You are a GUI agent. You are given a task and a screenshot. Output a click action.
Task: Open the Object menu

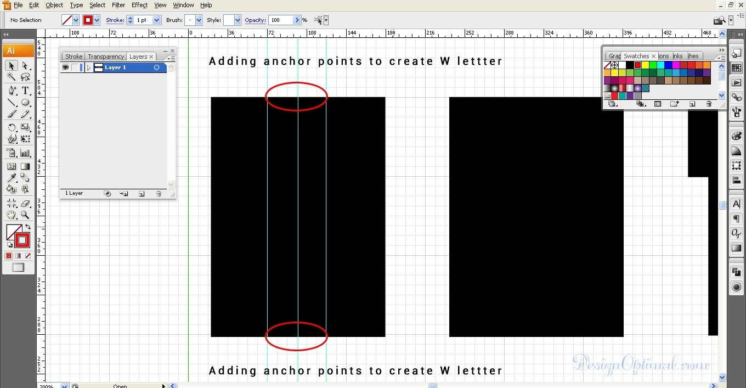tap(54, 5)
